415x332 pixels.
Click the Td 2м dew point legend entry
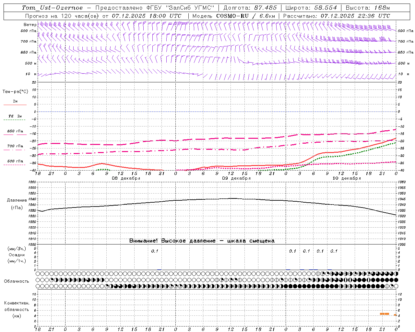point(15,117)
